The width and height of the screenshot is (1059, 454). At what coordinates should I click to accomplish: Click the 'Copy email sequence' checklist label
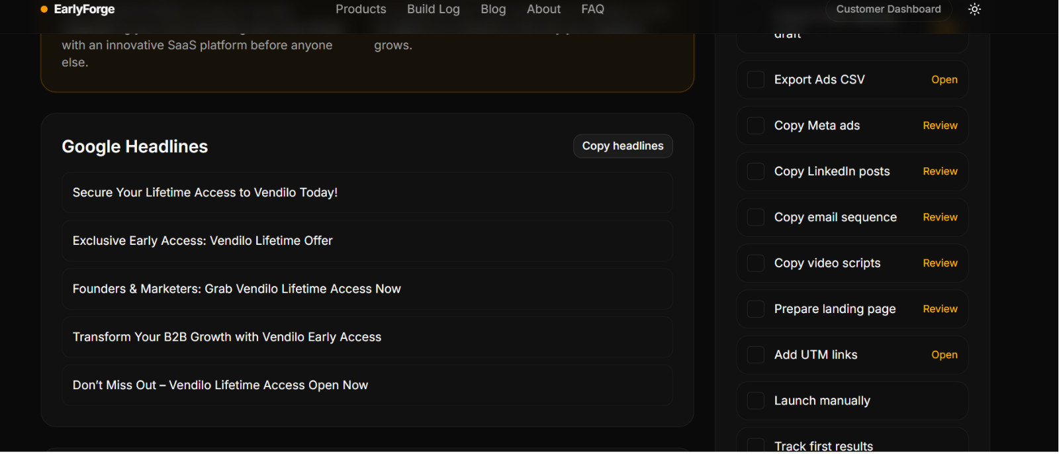835,217
